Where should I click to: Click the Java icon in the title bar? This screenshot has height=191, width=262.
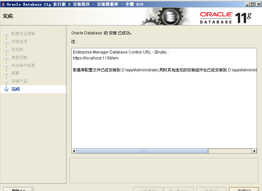click(3, 4)
